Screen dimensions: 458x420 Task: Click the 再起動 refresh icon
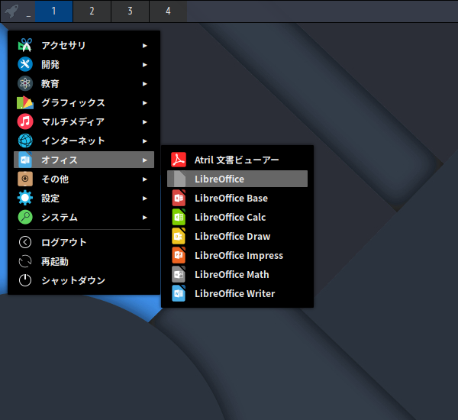[x=25, y=261]
